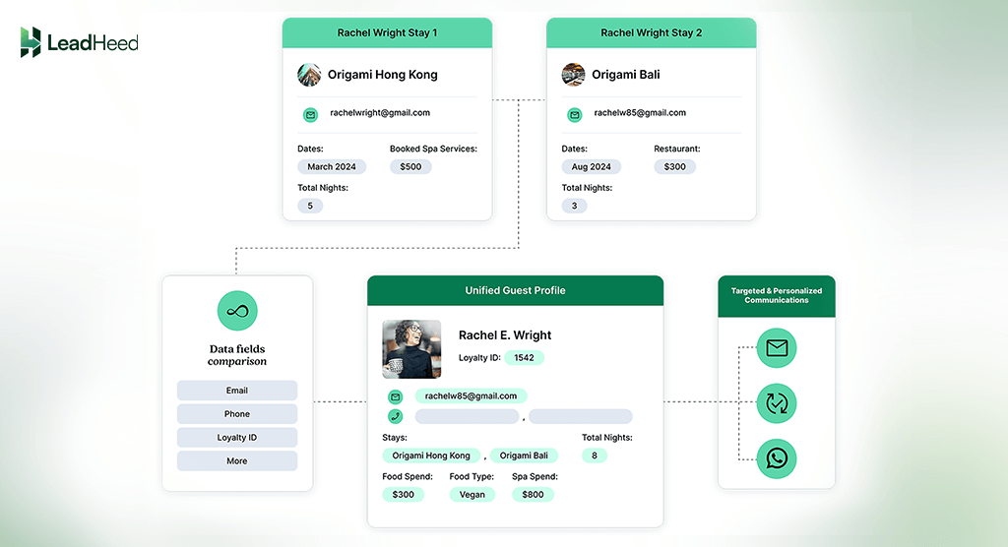The width and height of the screenshot is (1008, 547).
Task: Click the Data fields comparison heading
Action: click(x=237, y=355)
